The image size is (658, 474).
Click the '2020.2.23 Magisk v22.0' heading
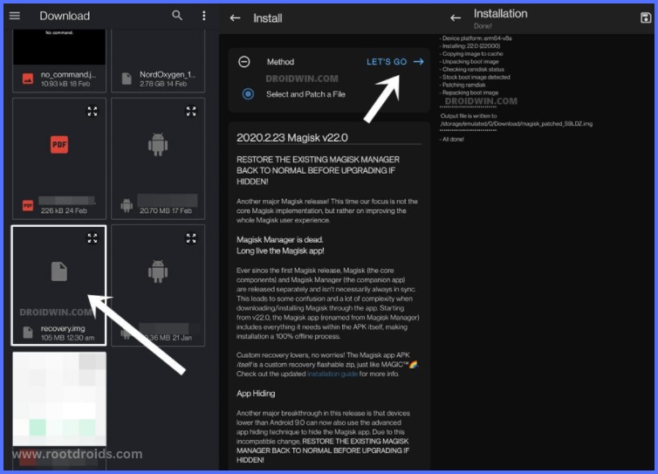(x=292, y=138)
